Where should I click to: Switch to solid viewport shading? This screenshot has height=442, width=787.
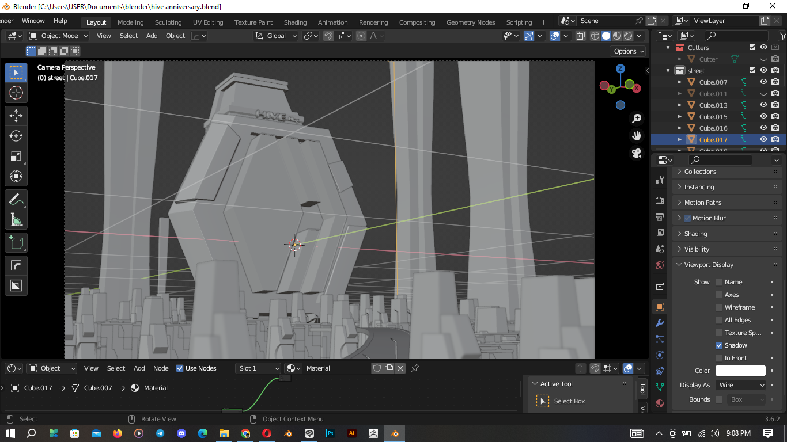tap(606, 36)
